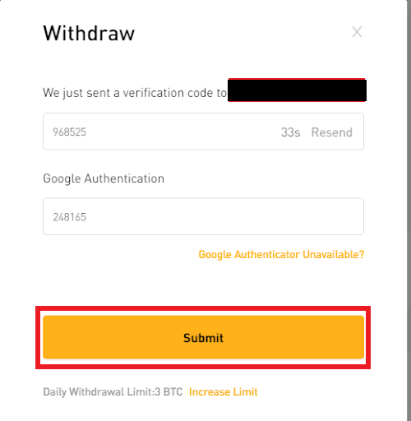Open the Increase Limit link
Viewport: 411px width, 421px height.
coord(224,392)
